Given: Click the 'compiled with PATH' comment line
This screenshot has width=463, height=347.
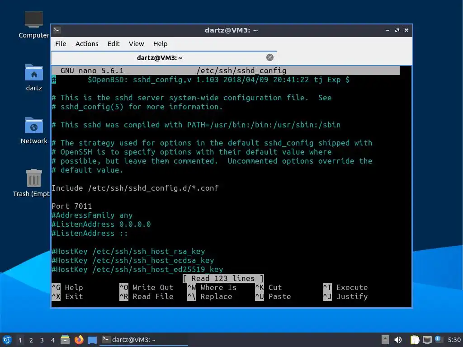Looking at the screenshot, I should 196,125.
